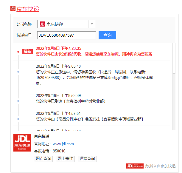182x173 pixels.
Task: Click the 京东快递 text in the company combo box
Action: click(x=55, y=24)
